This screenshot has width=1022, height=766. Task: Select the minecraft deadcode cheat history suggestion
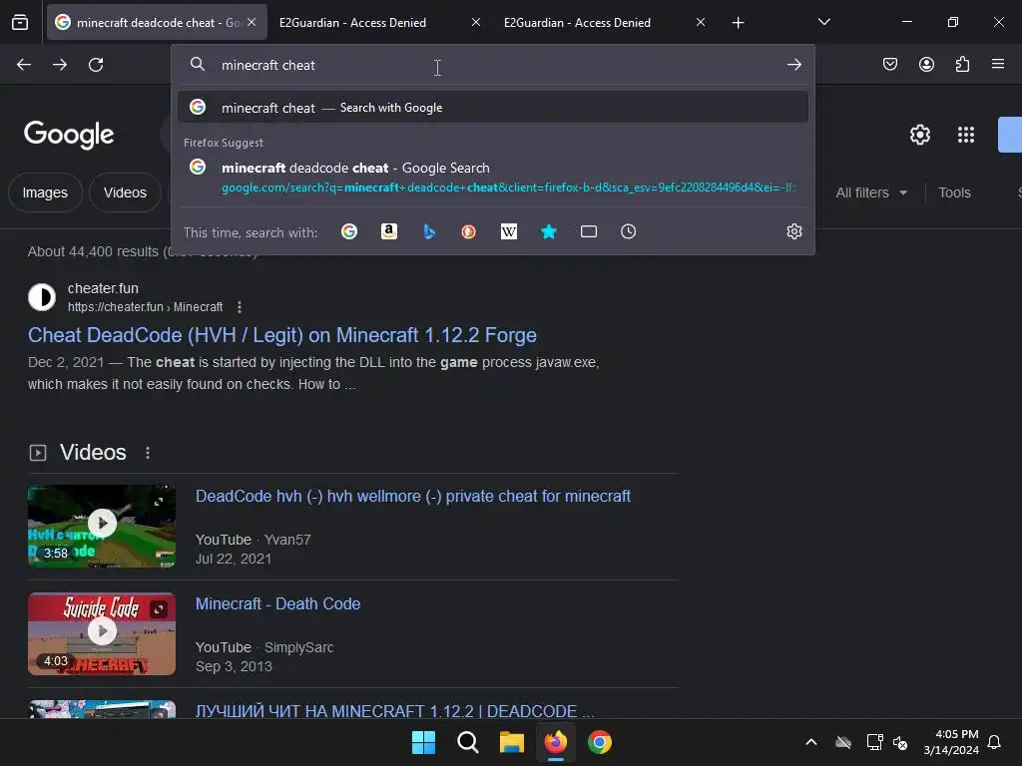click(x=493, y=178)
